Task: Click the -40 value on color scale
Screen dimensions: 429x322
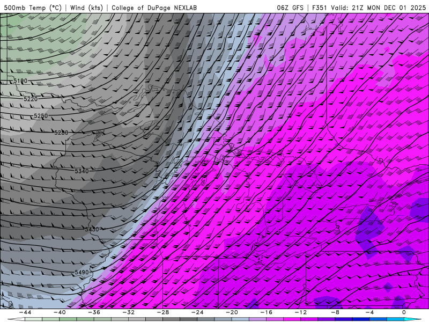Action: pyautogui.click(x=60, y=312)
